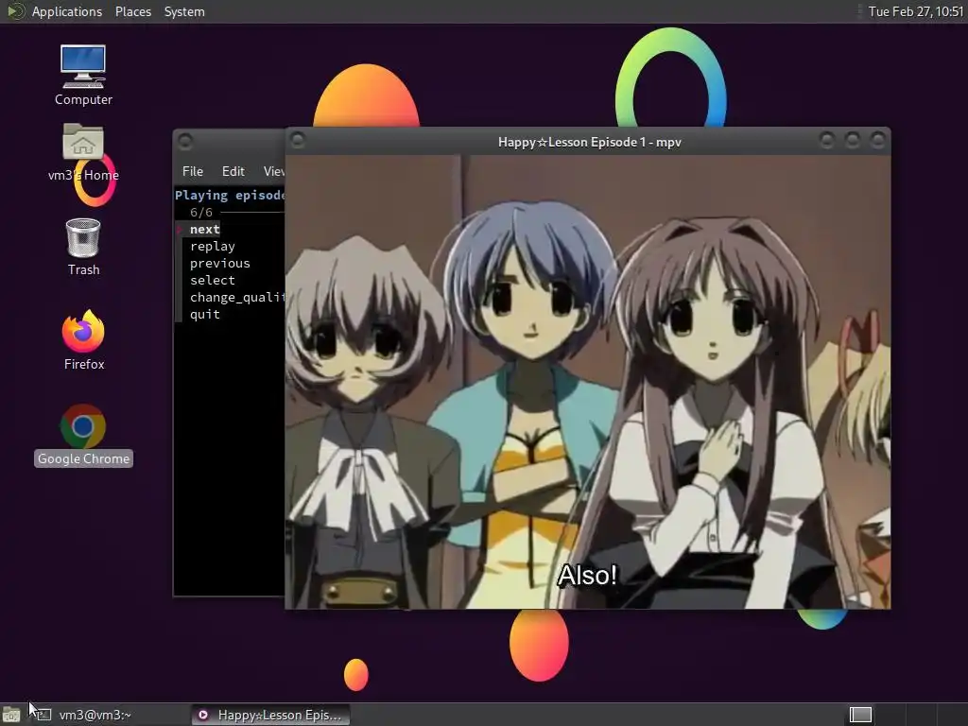The image size is (968, 726).
Task: Launch Google Chrome from the desktop
Action: pyautogui.click(x=83, y=435)
